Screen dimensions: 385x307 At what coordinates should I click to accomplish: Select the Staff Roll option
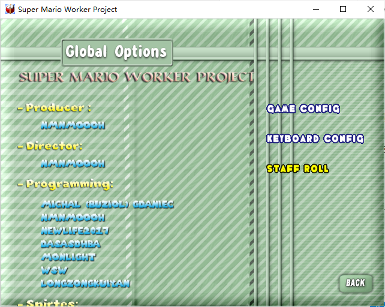(297, 168)
